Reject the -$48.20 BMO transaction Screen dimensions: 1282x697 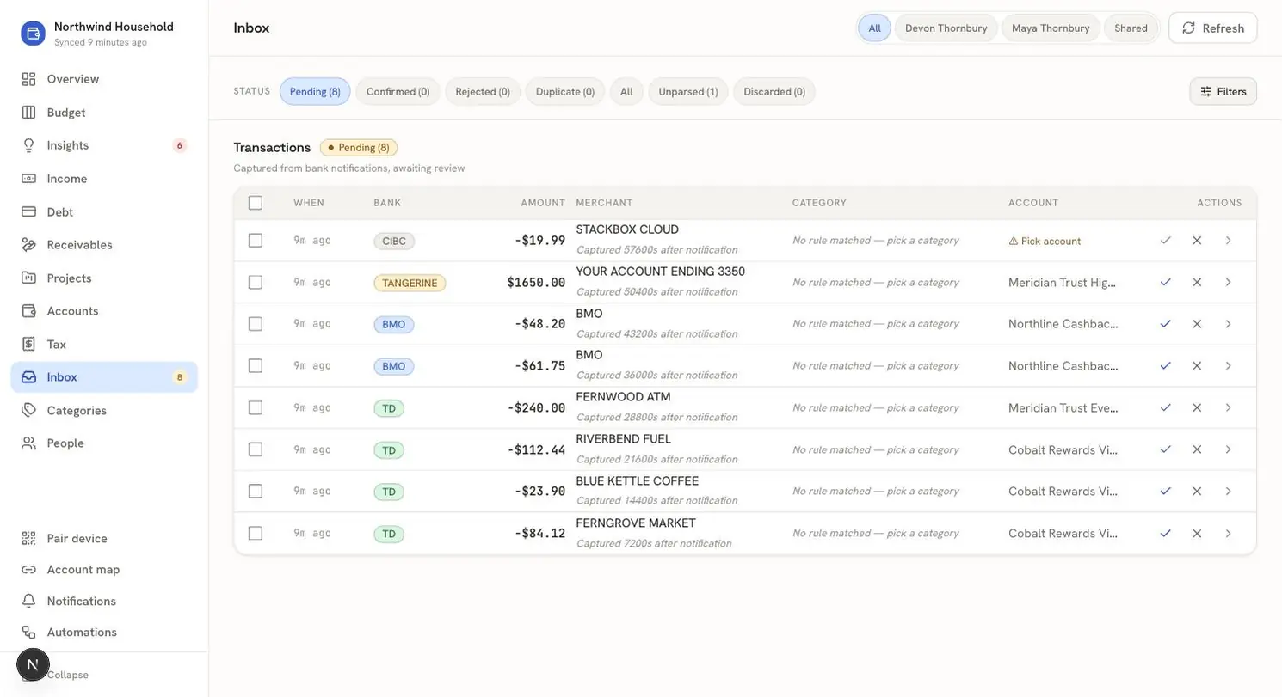pos(1197,324)
